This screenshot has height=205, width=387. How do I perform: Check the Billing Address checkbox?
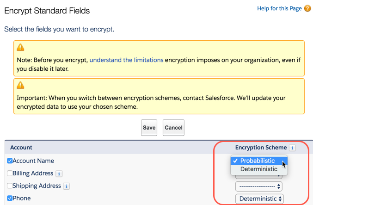point(10,173)
